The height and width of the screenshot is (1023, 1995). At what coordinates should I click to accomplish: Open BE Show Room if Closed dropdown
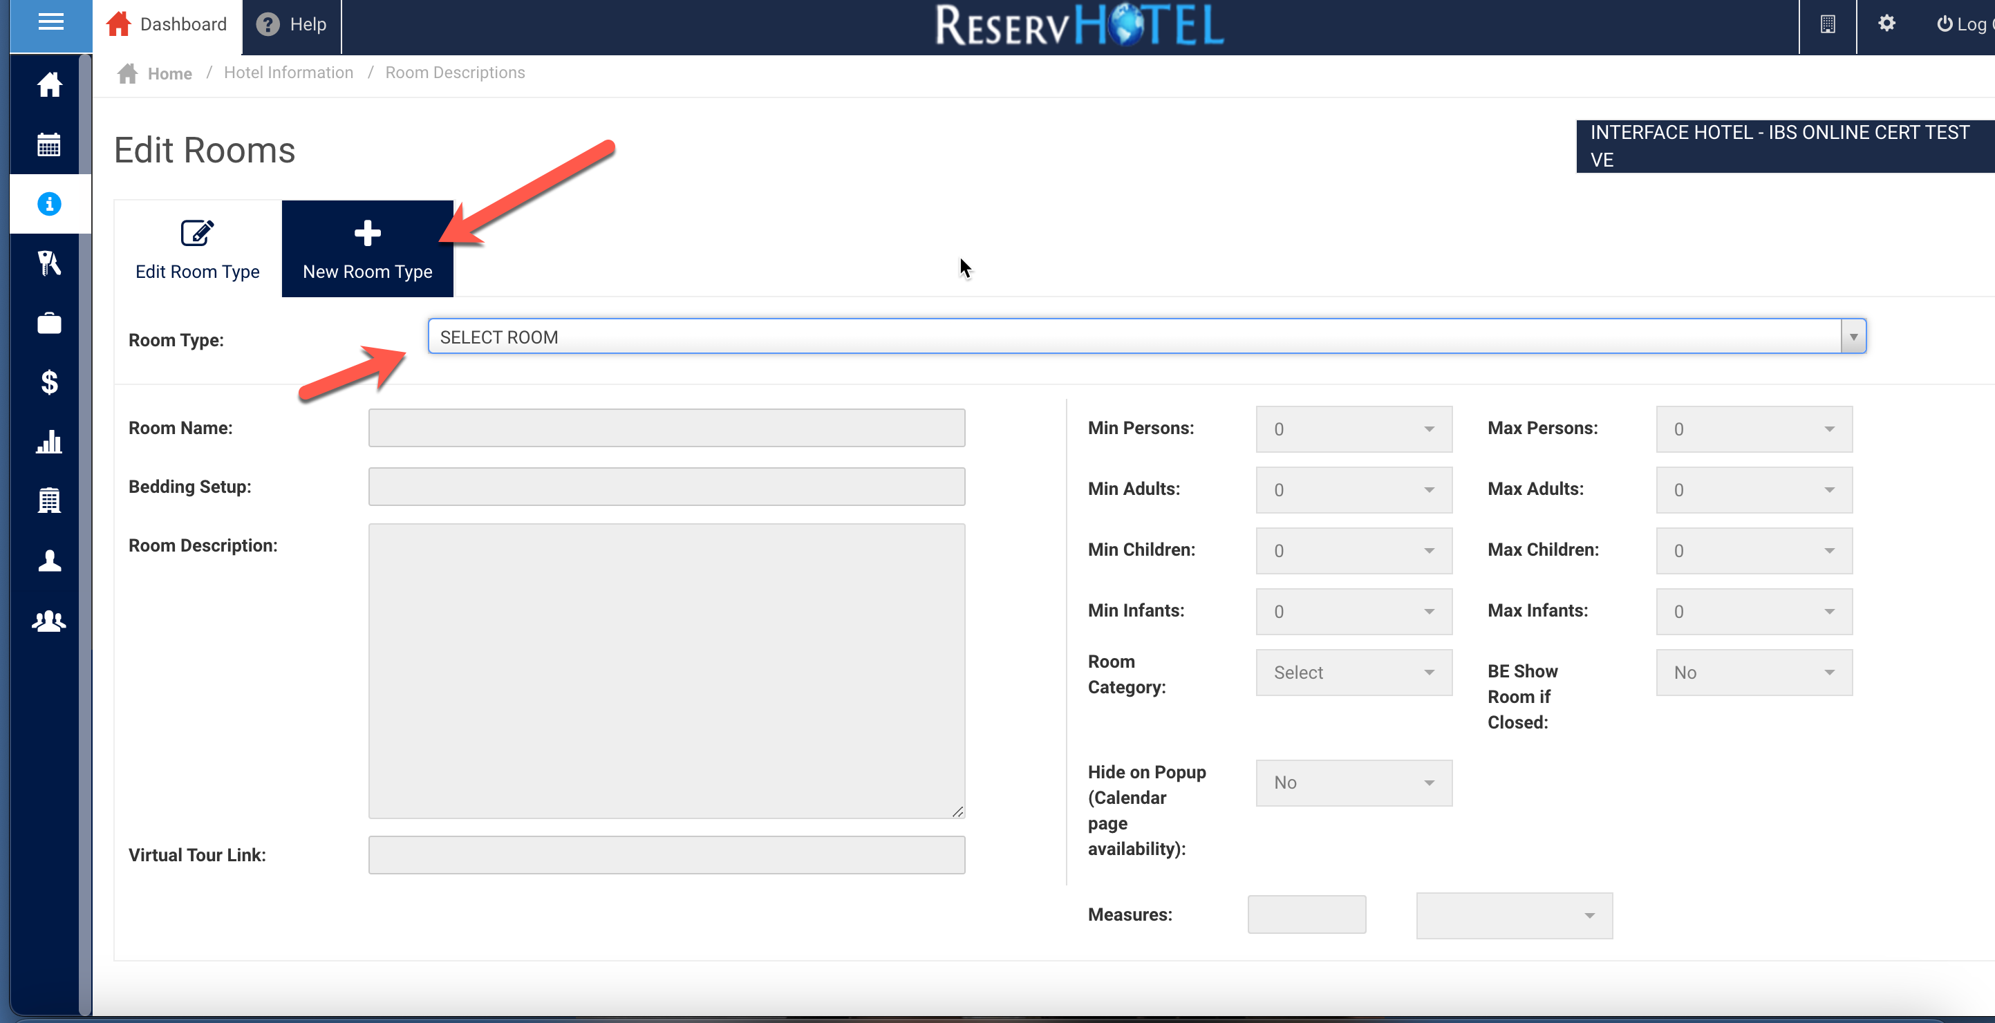pos(1753,672)
